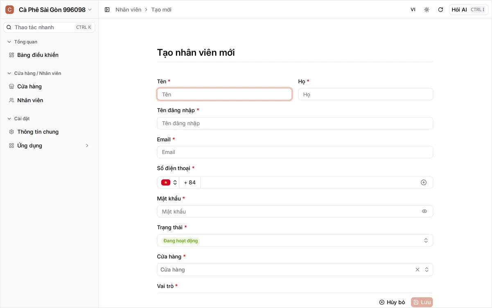Switch language with VI button
Screen dimensions: 492x308
point(413,9)
